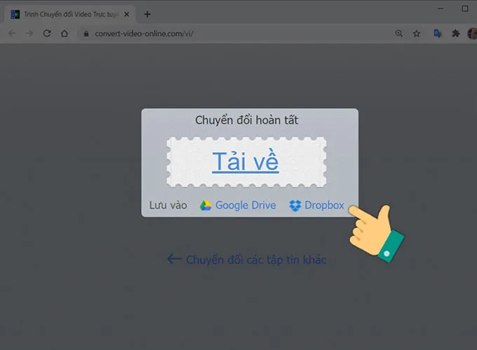Click the Tải về download link
Image resolution: width=477 pixels, height=350 pixels.
[x=246, y=161]
